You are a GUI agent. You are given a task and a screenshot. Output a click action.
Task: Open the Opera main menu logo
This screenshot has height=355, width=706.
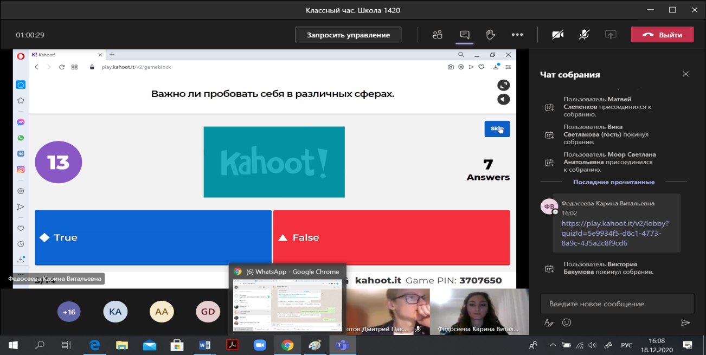pyautogui.click(x=20, y=56)
